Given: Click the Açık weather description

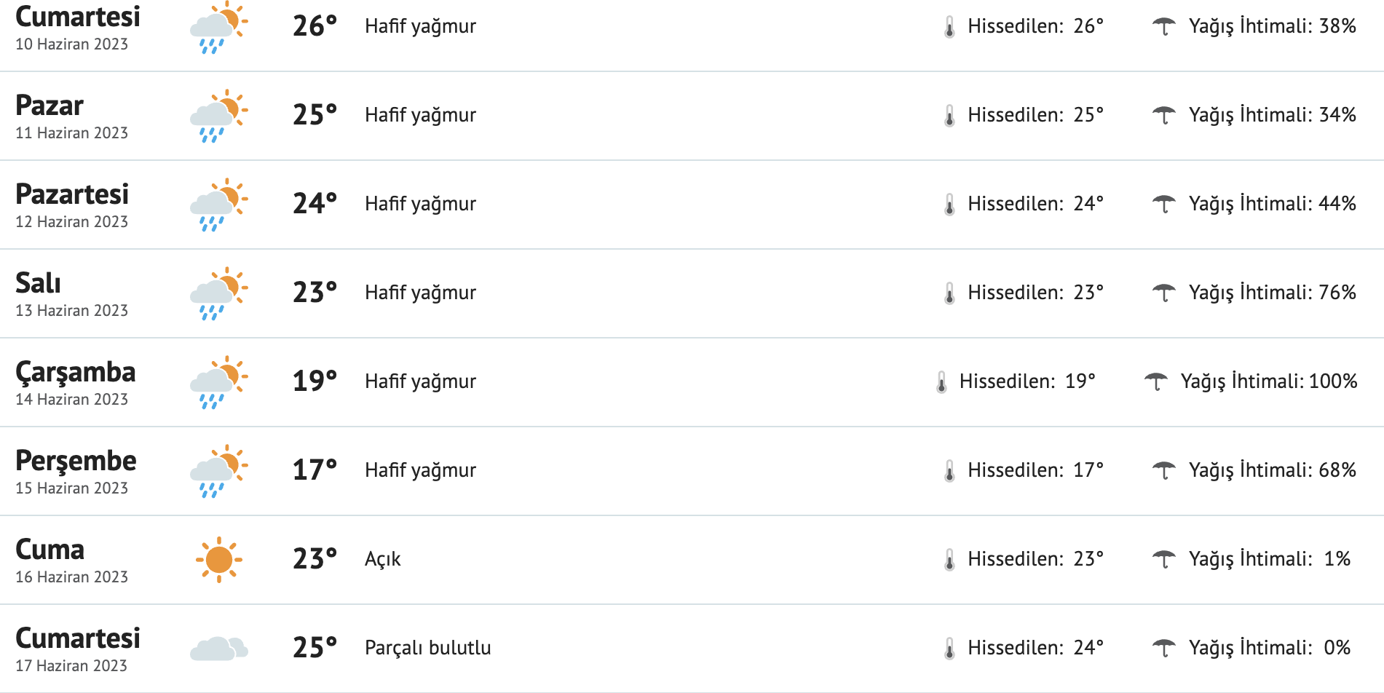Looking at the screenshot, I should click(382, 559).
